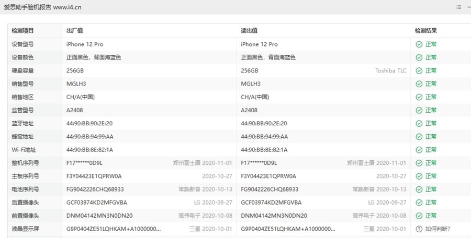Viewport: 471px width, 238px height.
Task: Click the title 爱思助手验机报告 www.i4.cn
Action: 42,7
